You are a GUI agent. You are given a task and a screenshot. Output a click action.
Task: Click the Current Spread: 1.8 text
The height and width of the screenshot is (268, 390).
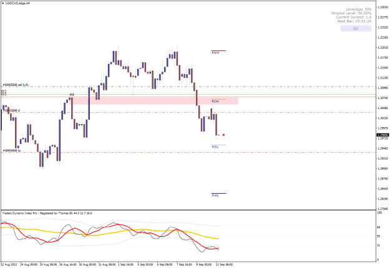354,17
